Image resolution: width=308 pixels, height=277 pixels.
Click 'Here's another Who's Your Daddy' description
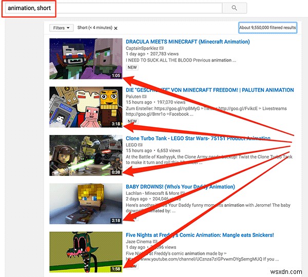(x=208, y=208)
